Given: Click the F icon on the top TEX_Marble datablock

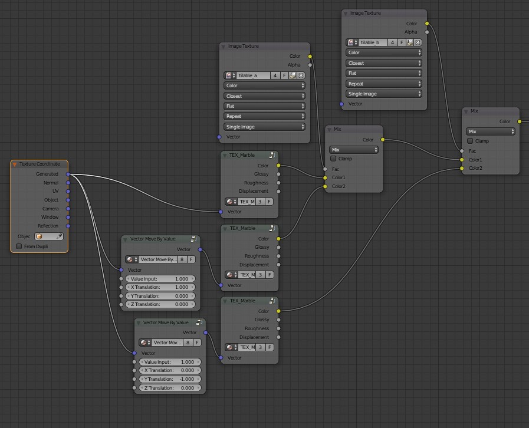Looking at the screenshot, I should coord(269,201).
